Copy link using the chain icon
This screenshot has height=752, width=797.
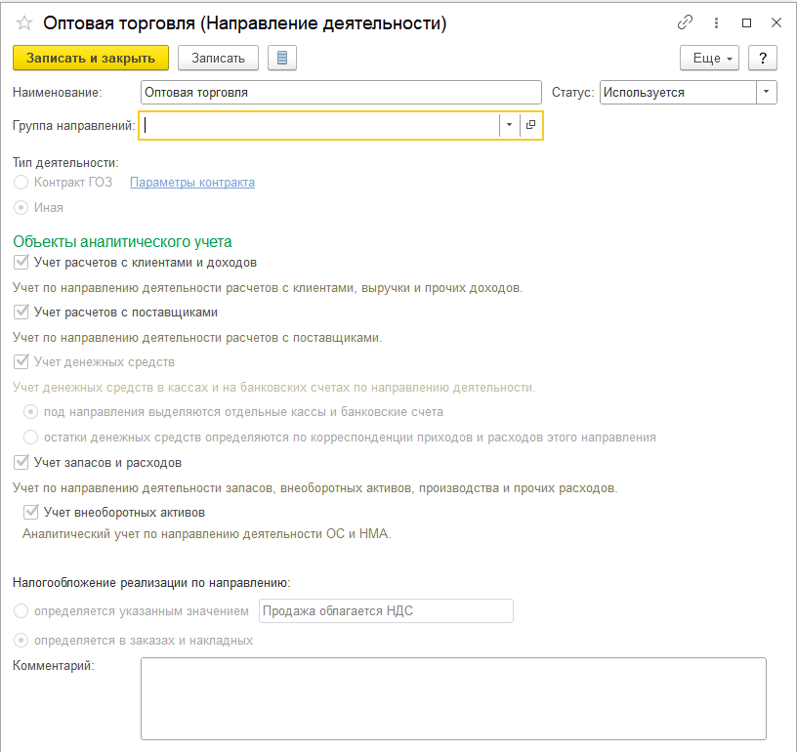click(x=686, y=23)
